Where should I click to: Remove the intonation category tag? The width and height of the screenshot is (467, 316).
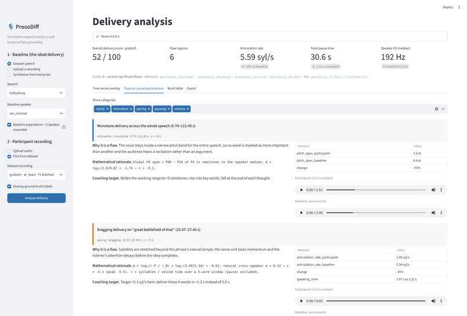click(131, 109)
